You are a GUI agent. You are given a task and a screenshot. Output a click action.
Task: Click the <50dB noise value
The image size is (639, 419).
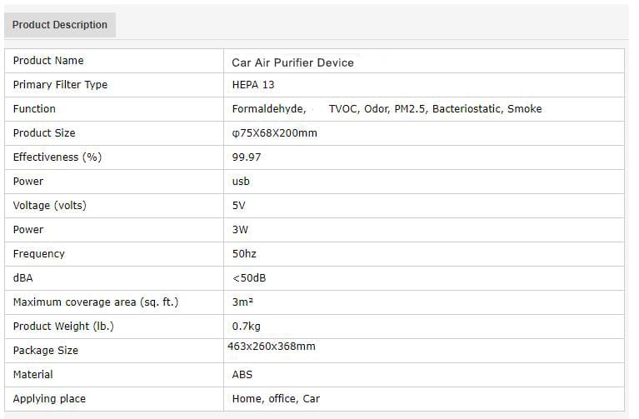point(249,278)
